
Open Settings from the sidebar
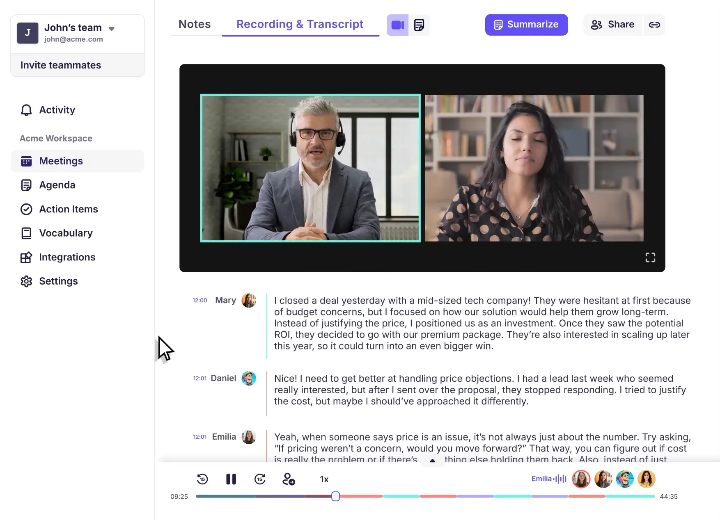58,281
